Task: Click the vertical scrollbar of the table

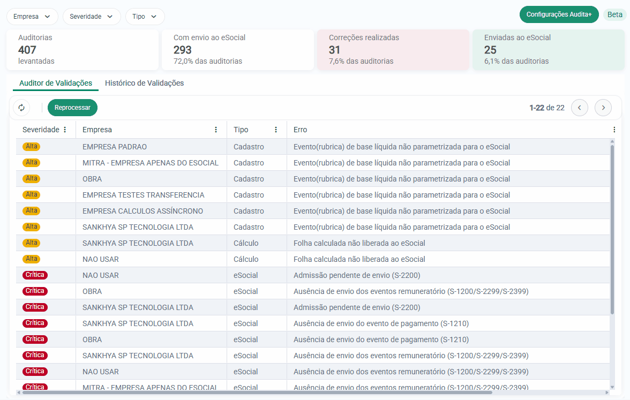Action: pos(612,229)
